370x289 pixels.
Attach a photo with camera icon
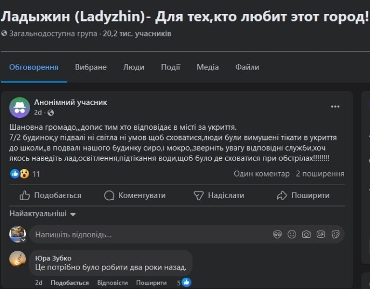306,234
